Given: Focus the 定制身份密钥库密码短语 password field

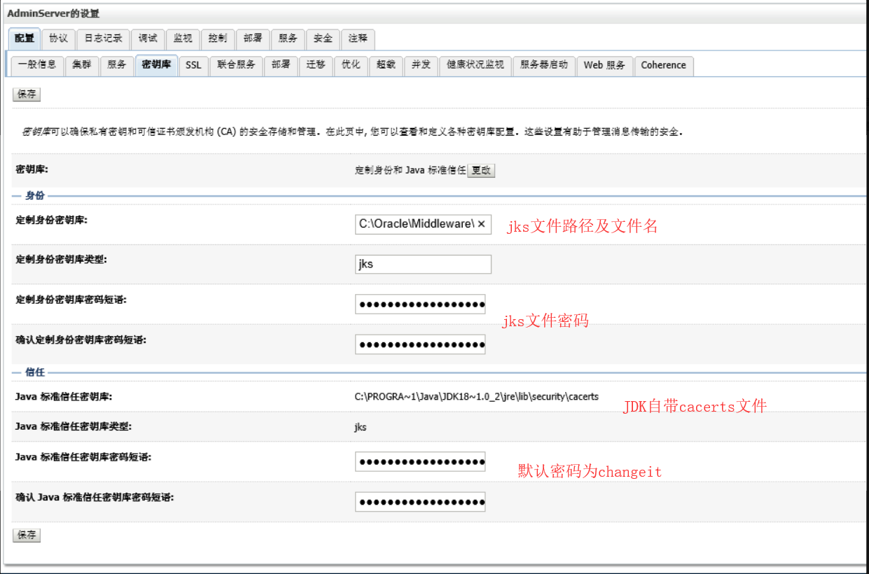Looking at the screenshot, I should tap(420, 304).
